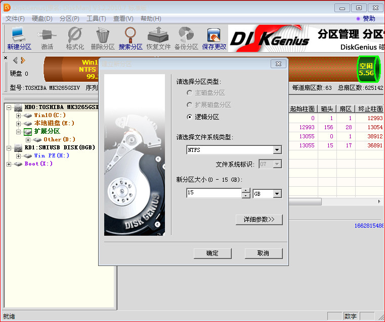The height and width of the screenshot is (322, 385).
Task: Open the 工具(T) menu
Action: 96,19
